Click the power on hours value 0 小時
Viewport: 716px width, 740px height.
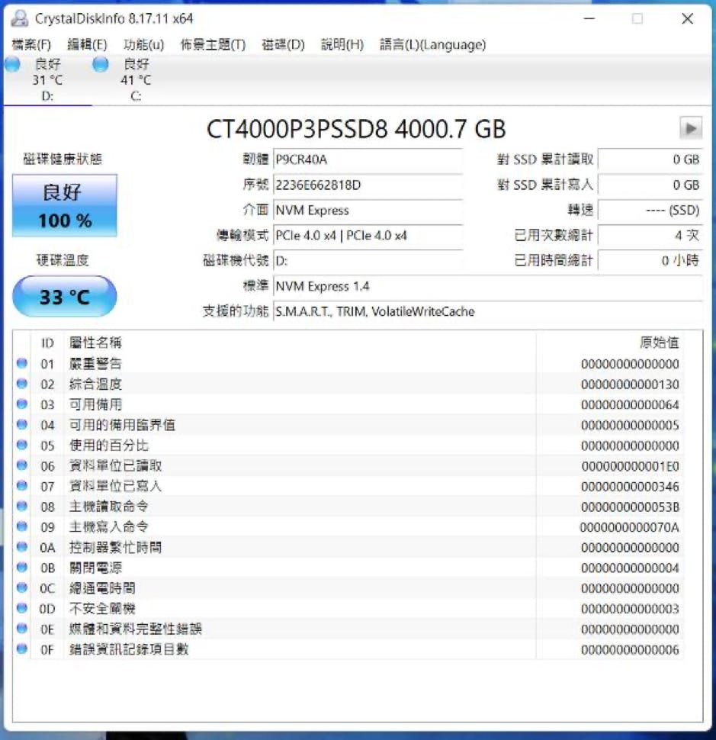(x=650, y=260)
